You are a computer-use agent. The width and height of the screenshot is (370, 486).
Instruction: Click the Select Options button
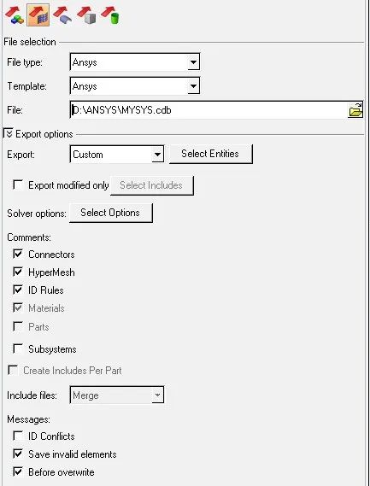tap(111, 213)
